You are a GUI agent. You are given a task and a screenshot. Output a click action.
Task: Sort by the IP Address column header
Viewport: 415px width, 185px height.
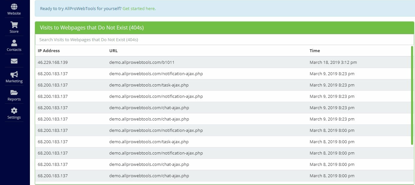coord(49,51)
